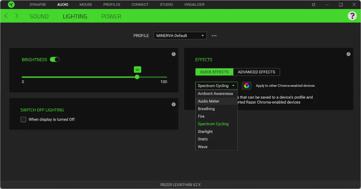Open the large help question mark
This screenshot has height=189, width=361.
click(x=352, y=16)
